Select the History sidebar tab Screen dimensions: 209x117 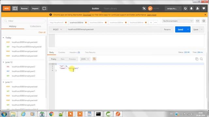coord(13,26)
